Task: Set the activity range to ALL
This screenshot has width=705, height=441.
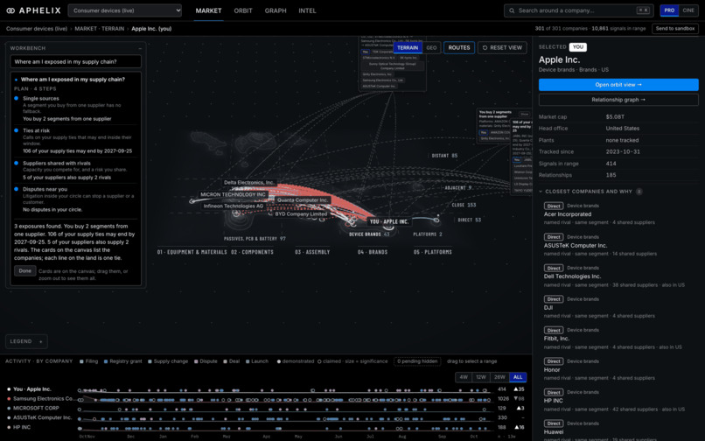Action: click(518, 377)
